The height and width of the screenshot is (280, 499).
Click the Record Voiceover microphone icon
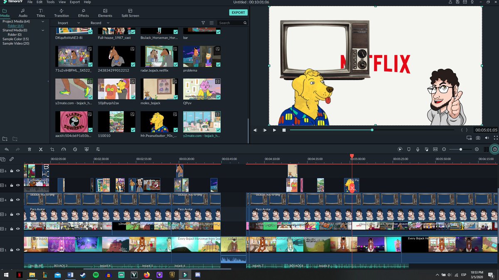(x=417, y=149)
